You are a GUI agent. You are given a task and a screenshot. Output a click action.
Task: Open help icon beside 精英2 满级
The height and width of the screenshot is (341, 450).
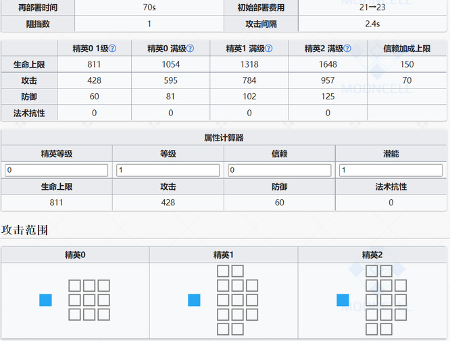point(347,49)
